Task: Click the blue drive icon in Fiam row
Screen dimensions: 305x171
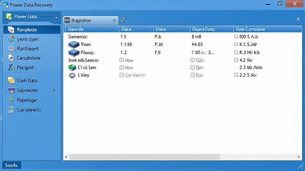Action: point(74,45)
